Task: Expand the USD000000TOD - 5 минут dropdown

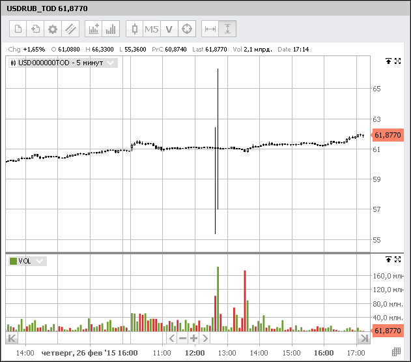Action: tap(111, 63)
